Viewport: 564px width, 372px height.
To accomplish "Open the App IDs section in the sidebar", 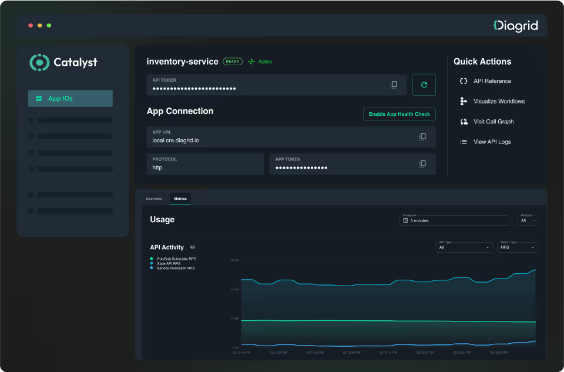I will pos(70,98).
